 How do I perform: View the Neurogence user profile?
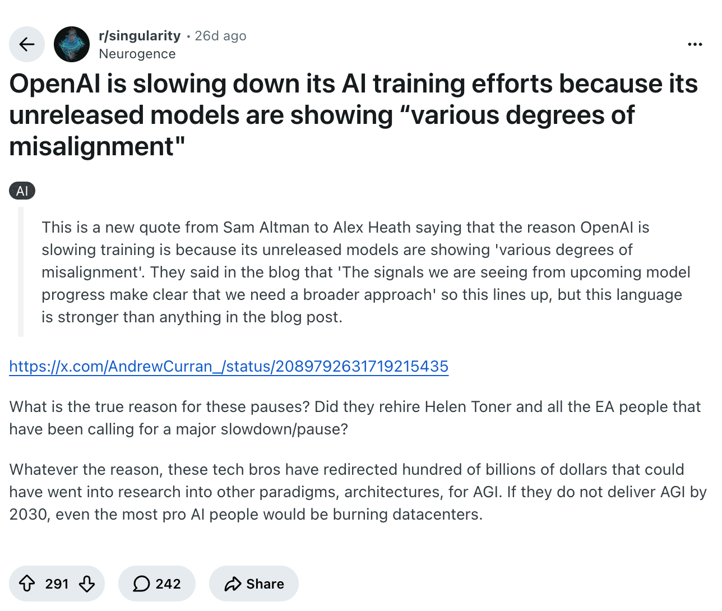[x=137, y=54]
